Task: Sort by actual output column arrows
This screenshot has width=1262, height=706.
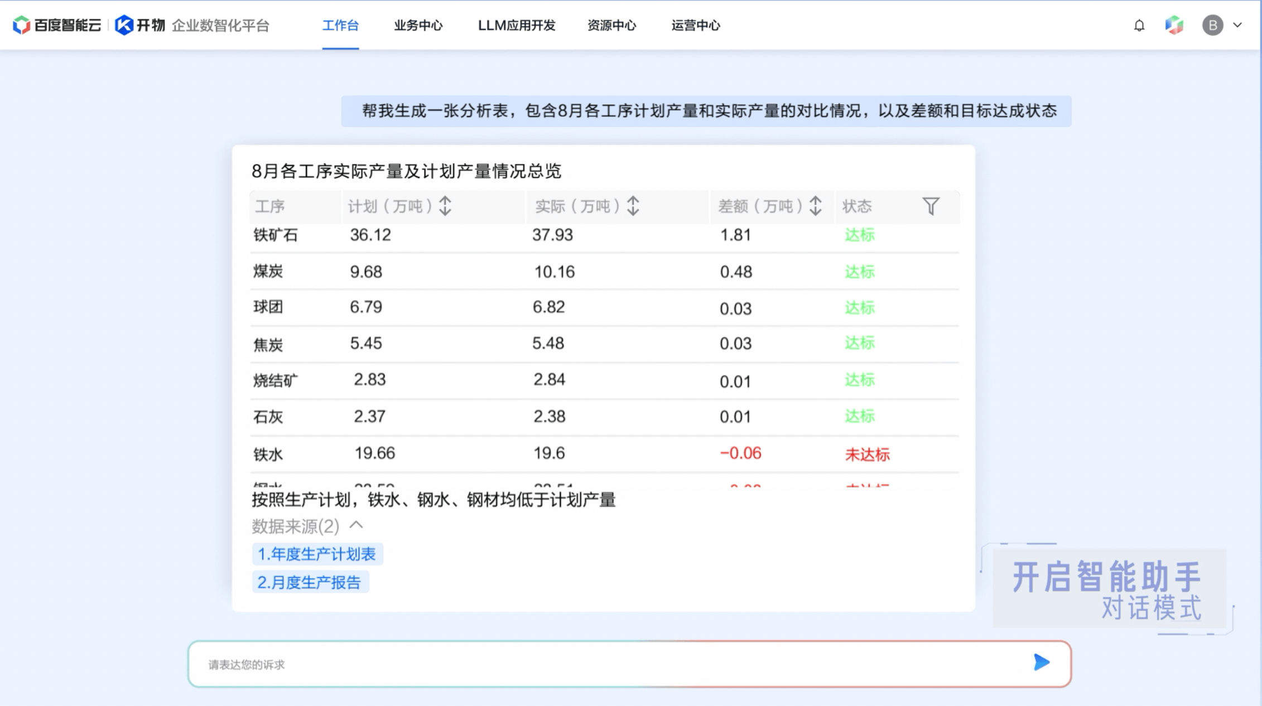Action: pyautogui.click(x=633, y=206)
